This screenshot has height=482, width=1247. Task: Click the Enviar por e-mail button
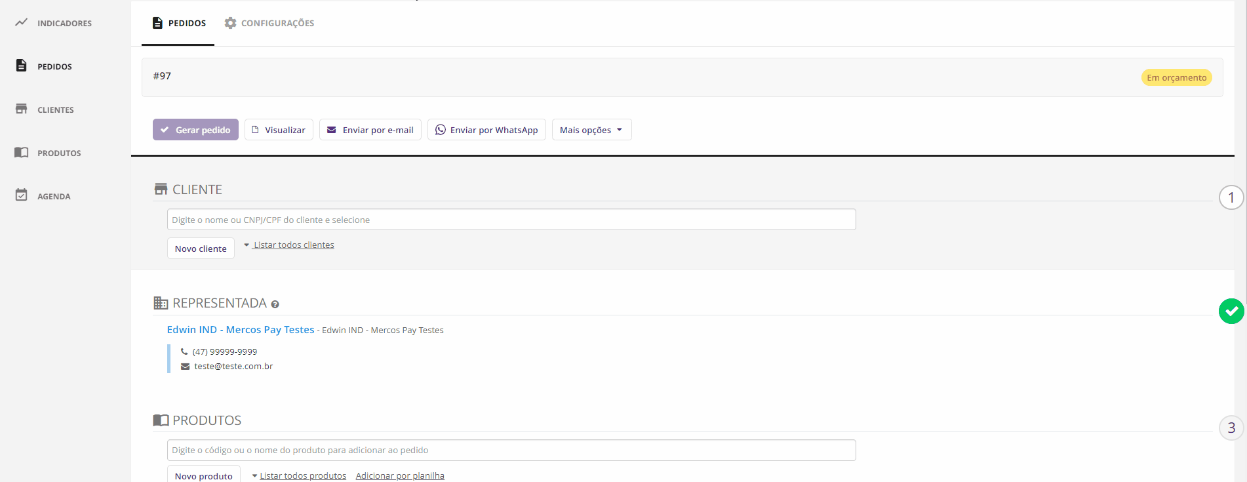tap(370, 130)
